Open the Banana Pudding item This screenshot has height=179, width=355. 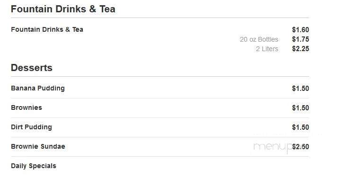tap(38, 89)
